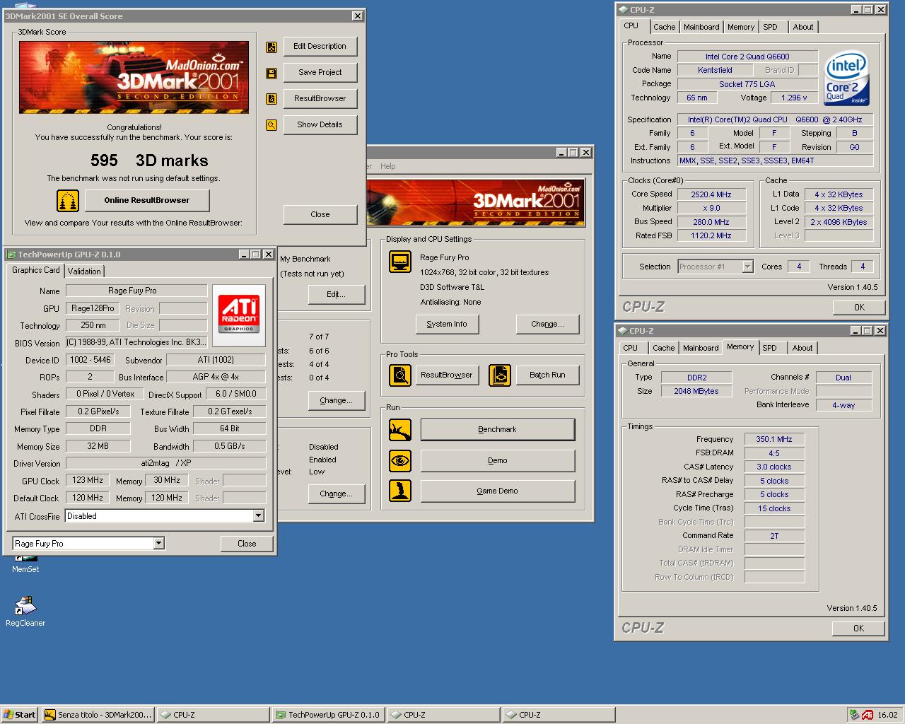Select the TechPowerUp GPU-Z taskbar button

tap(328, 715)
